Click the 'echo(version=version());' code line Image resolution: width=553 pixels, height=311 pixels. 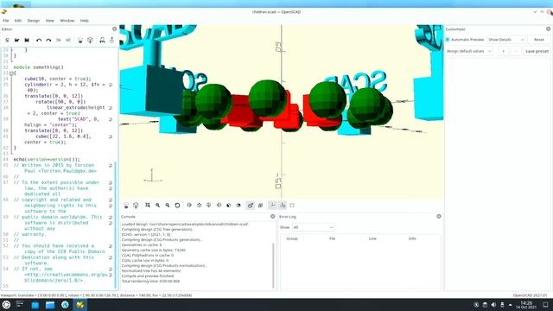click(x=47, y=159)
